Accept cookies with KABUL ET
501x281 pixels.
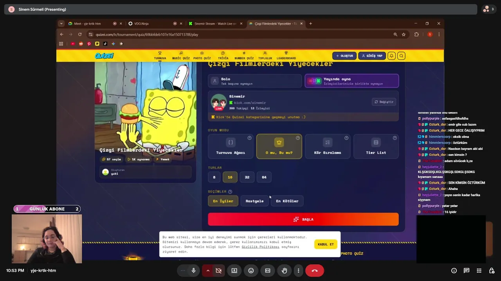tap(326, 244)
